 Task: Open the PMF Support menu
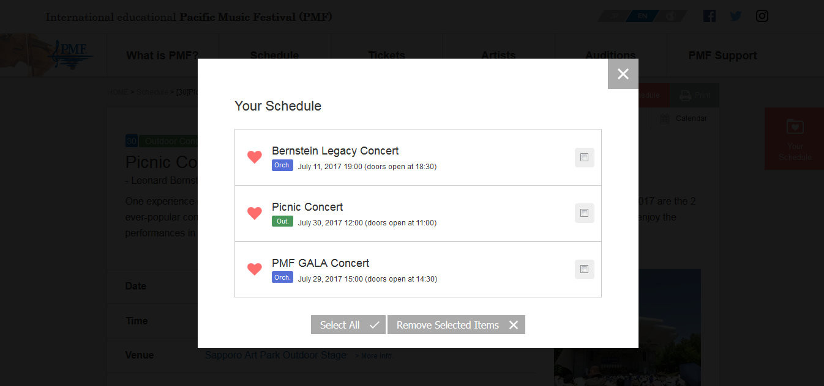723,56
